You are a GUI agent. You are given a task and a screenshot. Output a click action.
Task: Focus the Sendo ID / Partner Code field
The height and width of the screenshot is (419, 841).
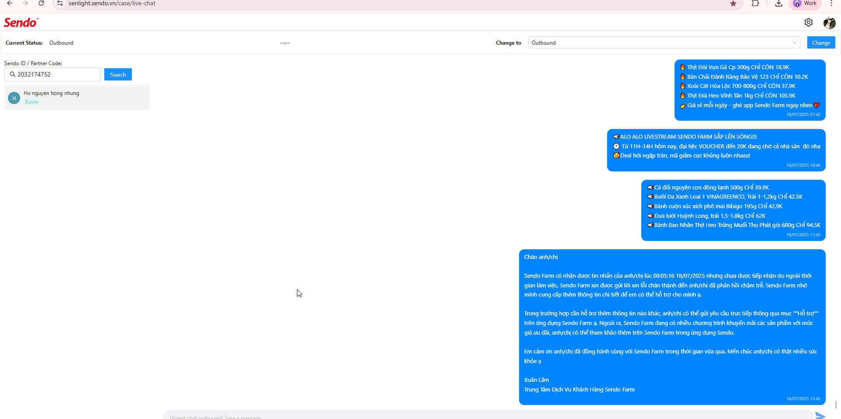pyautogui.click(x=53, y=74)
